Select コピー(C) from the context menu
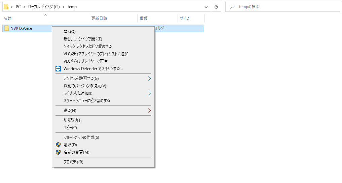 70,128
